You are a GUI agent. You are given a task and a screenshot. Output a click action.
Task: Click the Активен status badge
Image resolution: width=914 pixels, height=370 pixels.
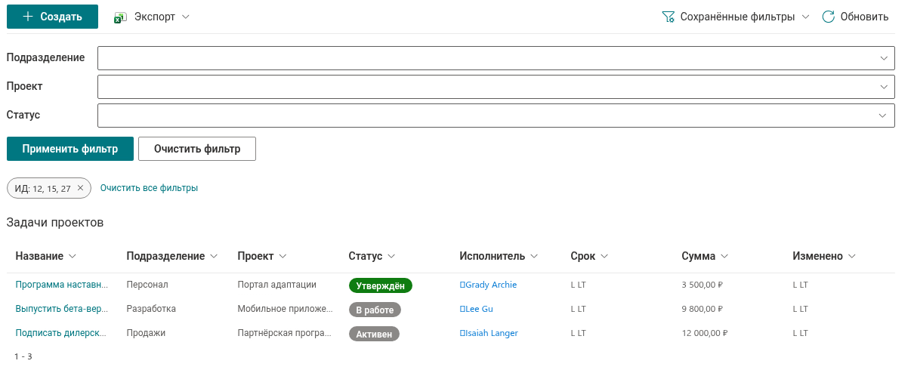point(374,334)
